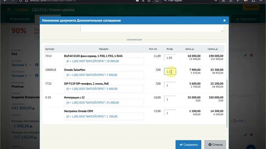Select supplier line БИГСЕЙЛЗРУС: 18 000,00
The image size is (266, 149).
[x=103, y=61]
